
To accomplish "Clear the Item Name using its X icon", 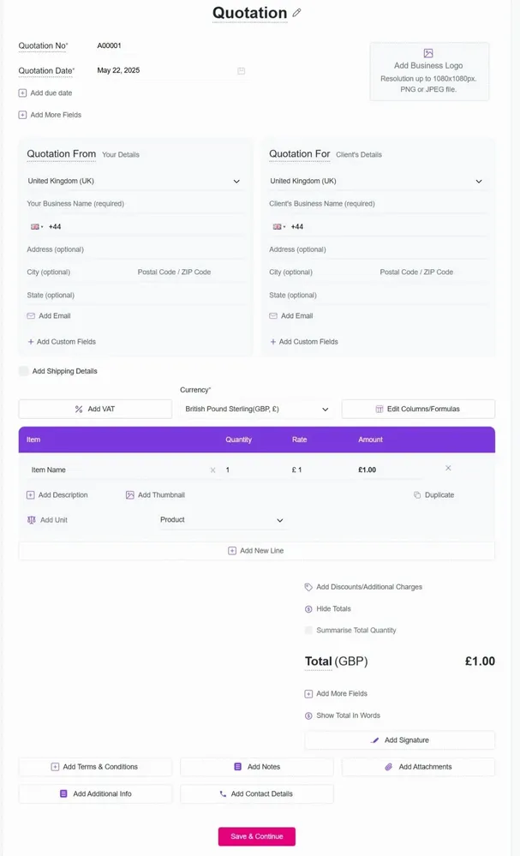I will [212, 470].
